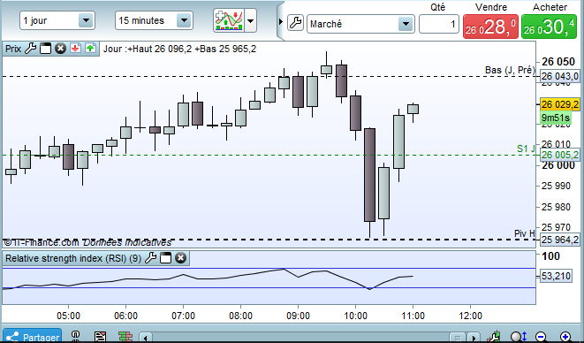Click 'Relative strength index (RSI) (9)' label
Viewport: 584px width, 343px height.
tap(73, 258)
